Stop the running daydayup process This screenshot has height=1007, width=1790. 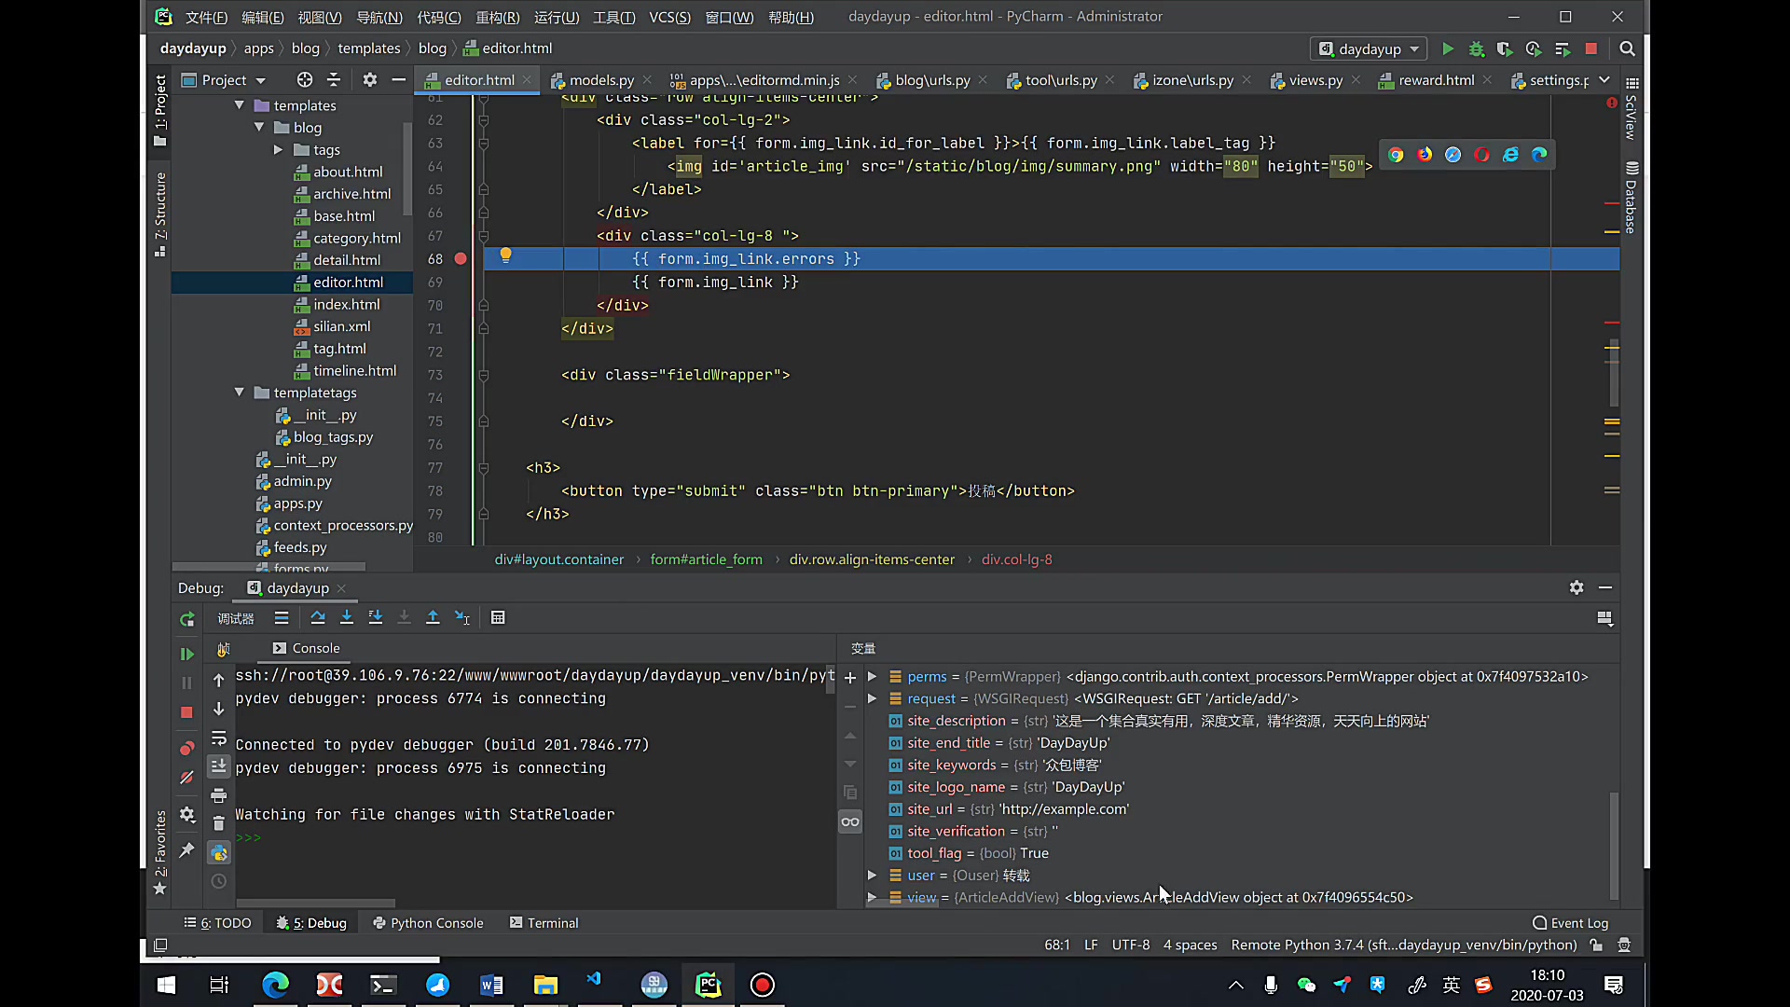1591,48
